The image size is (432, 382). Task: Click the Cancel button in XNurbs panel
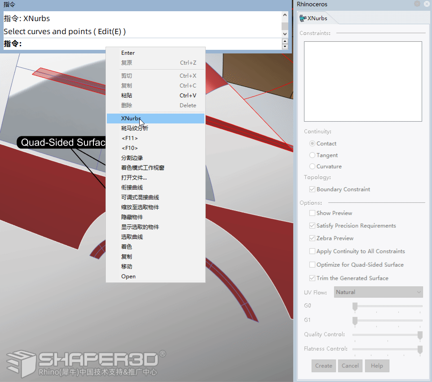tap(350, 366)
